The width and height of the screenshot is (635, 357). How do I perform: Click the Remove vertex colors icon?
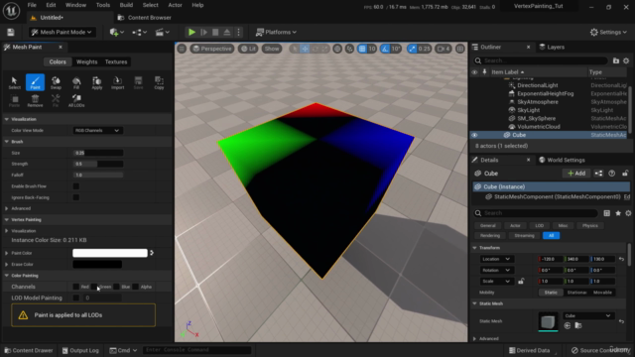(35, 100)
